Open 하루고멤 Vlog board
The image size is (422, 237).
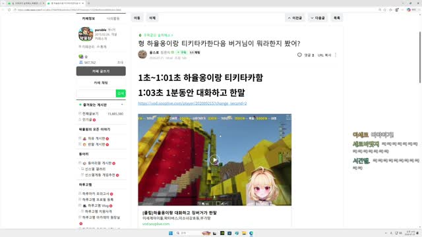click(x=98, y=205)
